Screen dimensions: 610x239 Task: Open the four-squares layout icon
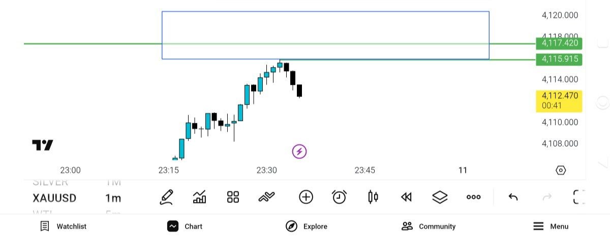233,197
